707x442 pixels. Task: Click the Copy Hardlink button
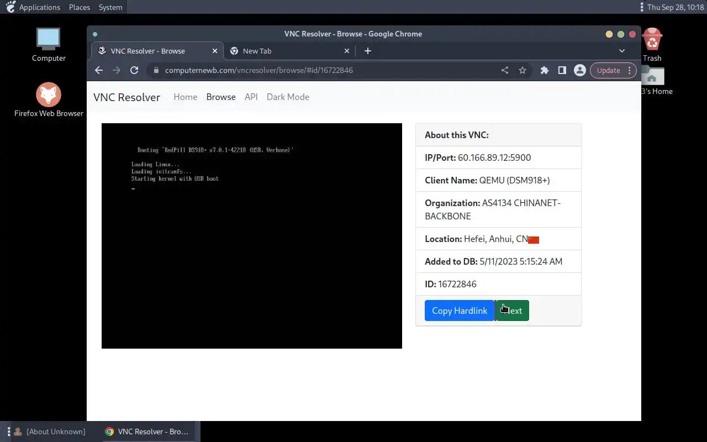pos(460,311)
